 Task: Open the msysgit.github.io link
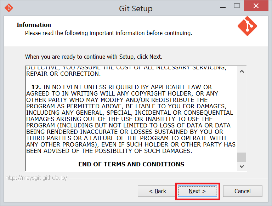click(36, 178)
